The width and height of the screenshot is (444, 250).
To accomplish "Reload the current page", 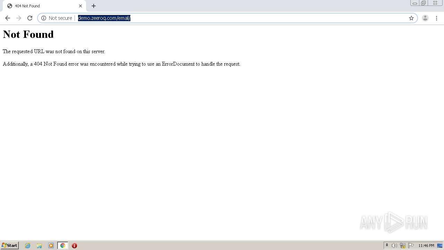I will [30, 18].
